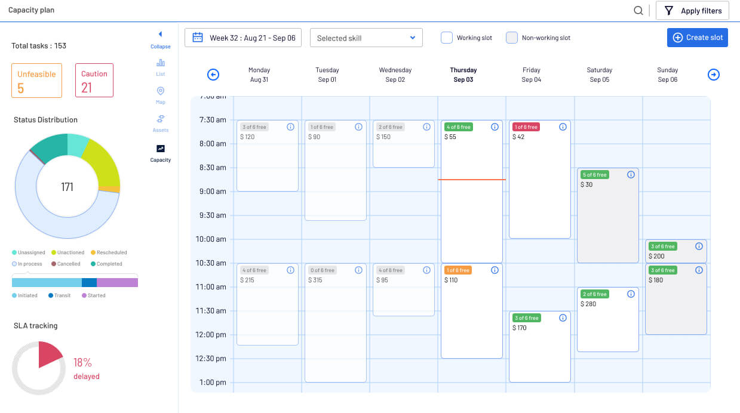Open info icon on Monday $ 120 slot
This screenshot has height=413, width=740.
click(x=290, y=127)
